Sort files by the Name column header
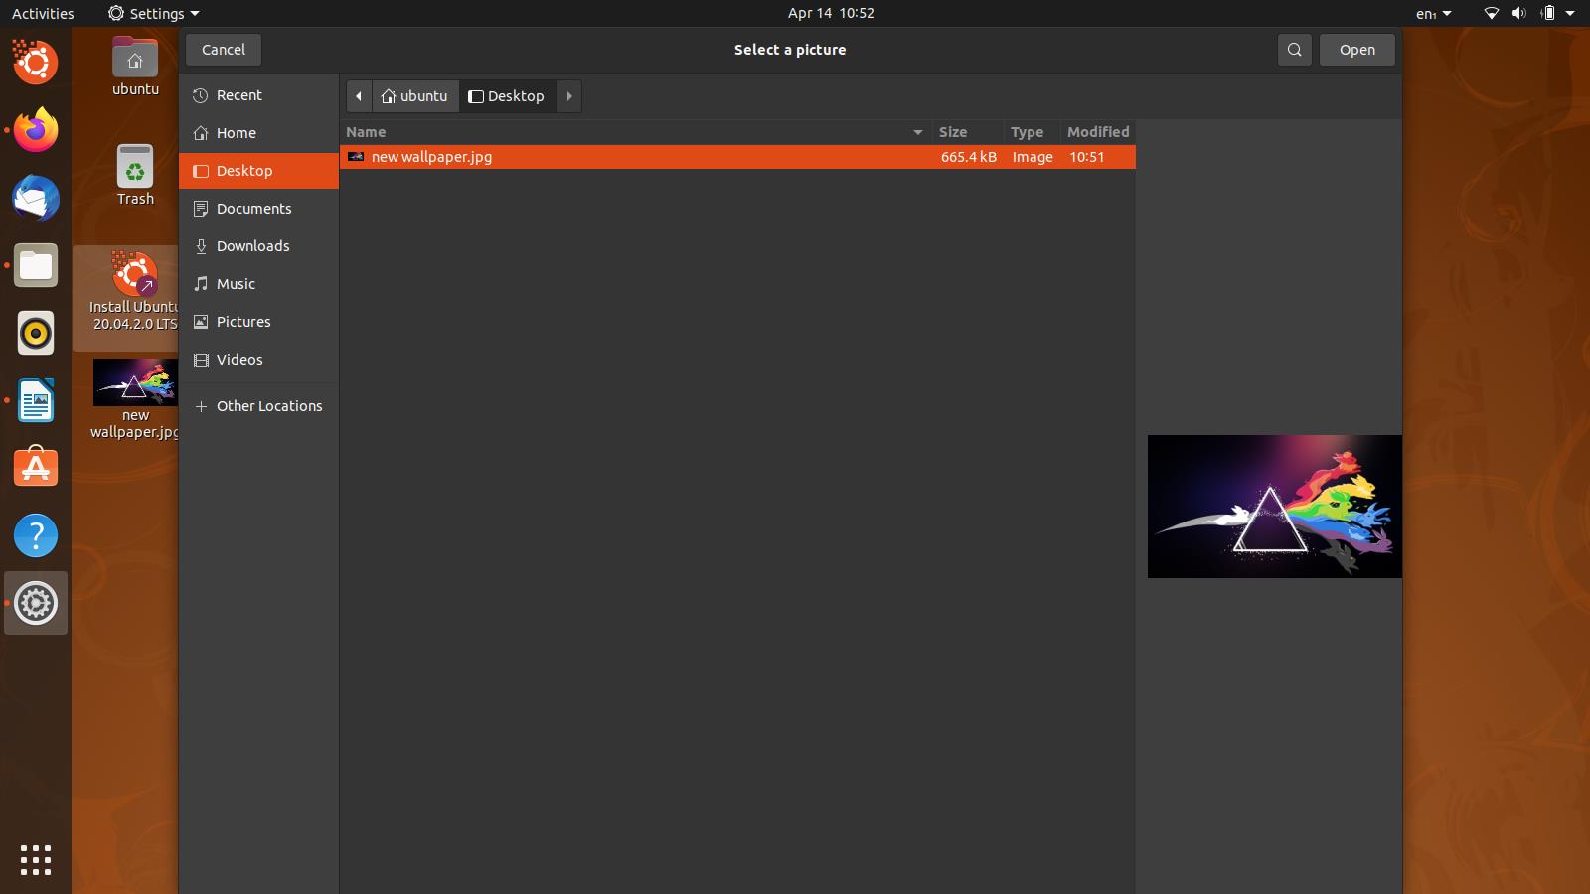This screenshot has width=1590, height=894. 636,132
